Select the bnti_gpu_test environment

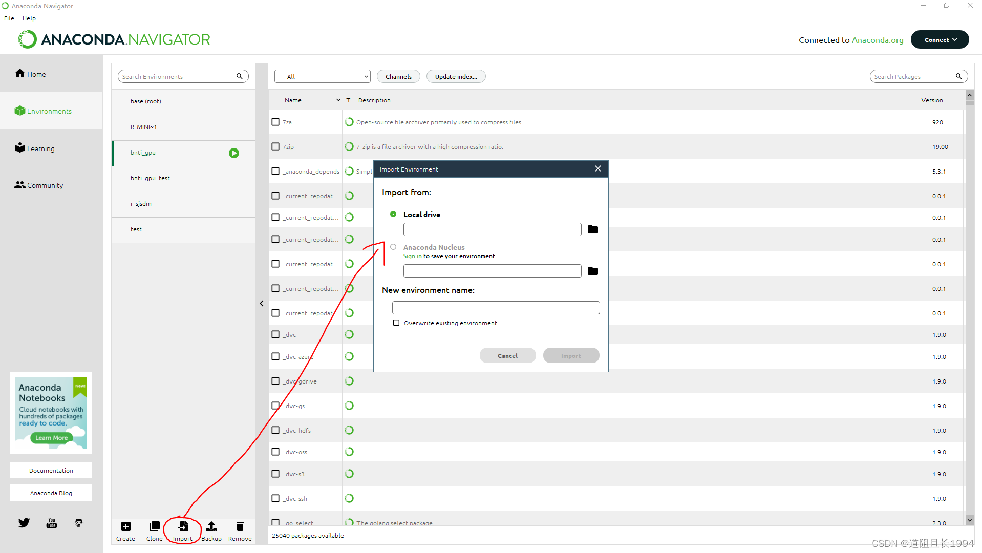tap(183, 178)
